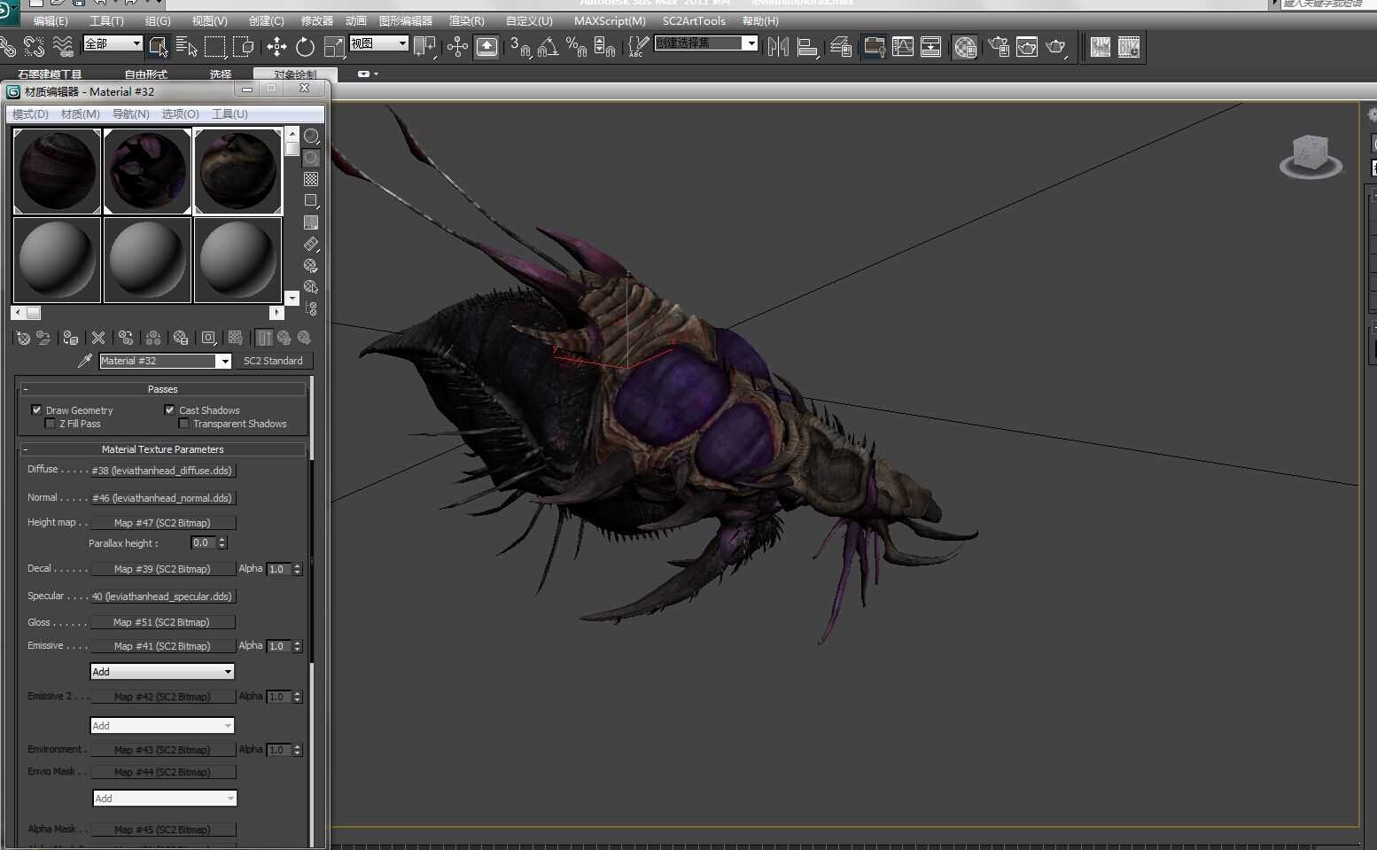This screenshot has width=1377, height=850.
Task: Enable Transparent Shadows checkbox
Action: [183, 424]
